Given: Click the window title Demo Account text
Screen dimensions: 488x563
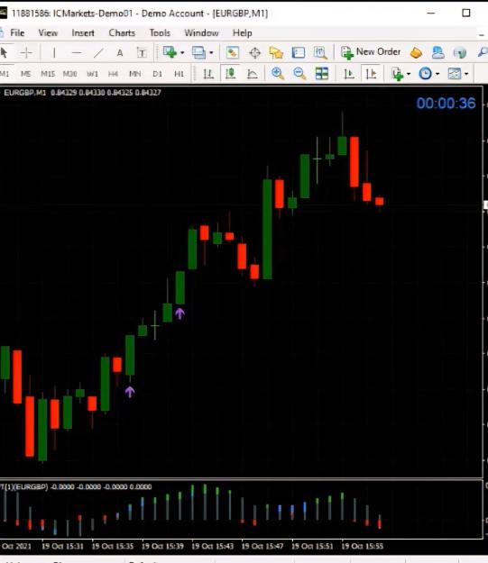Looking at the screenshot, I should (172, 14).
